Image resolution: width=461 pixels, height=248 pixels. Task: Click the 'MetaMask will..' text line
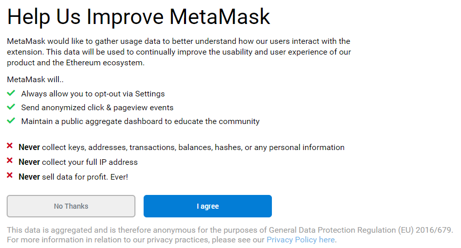coord(35,80)
